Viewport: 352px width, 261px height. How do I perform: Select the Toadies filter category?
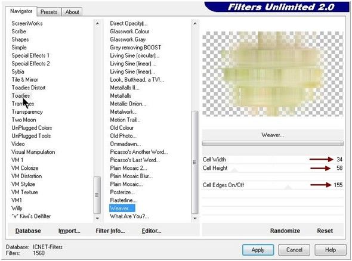coord(21,96)
